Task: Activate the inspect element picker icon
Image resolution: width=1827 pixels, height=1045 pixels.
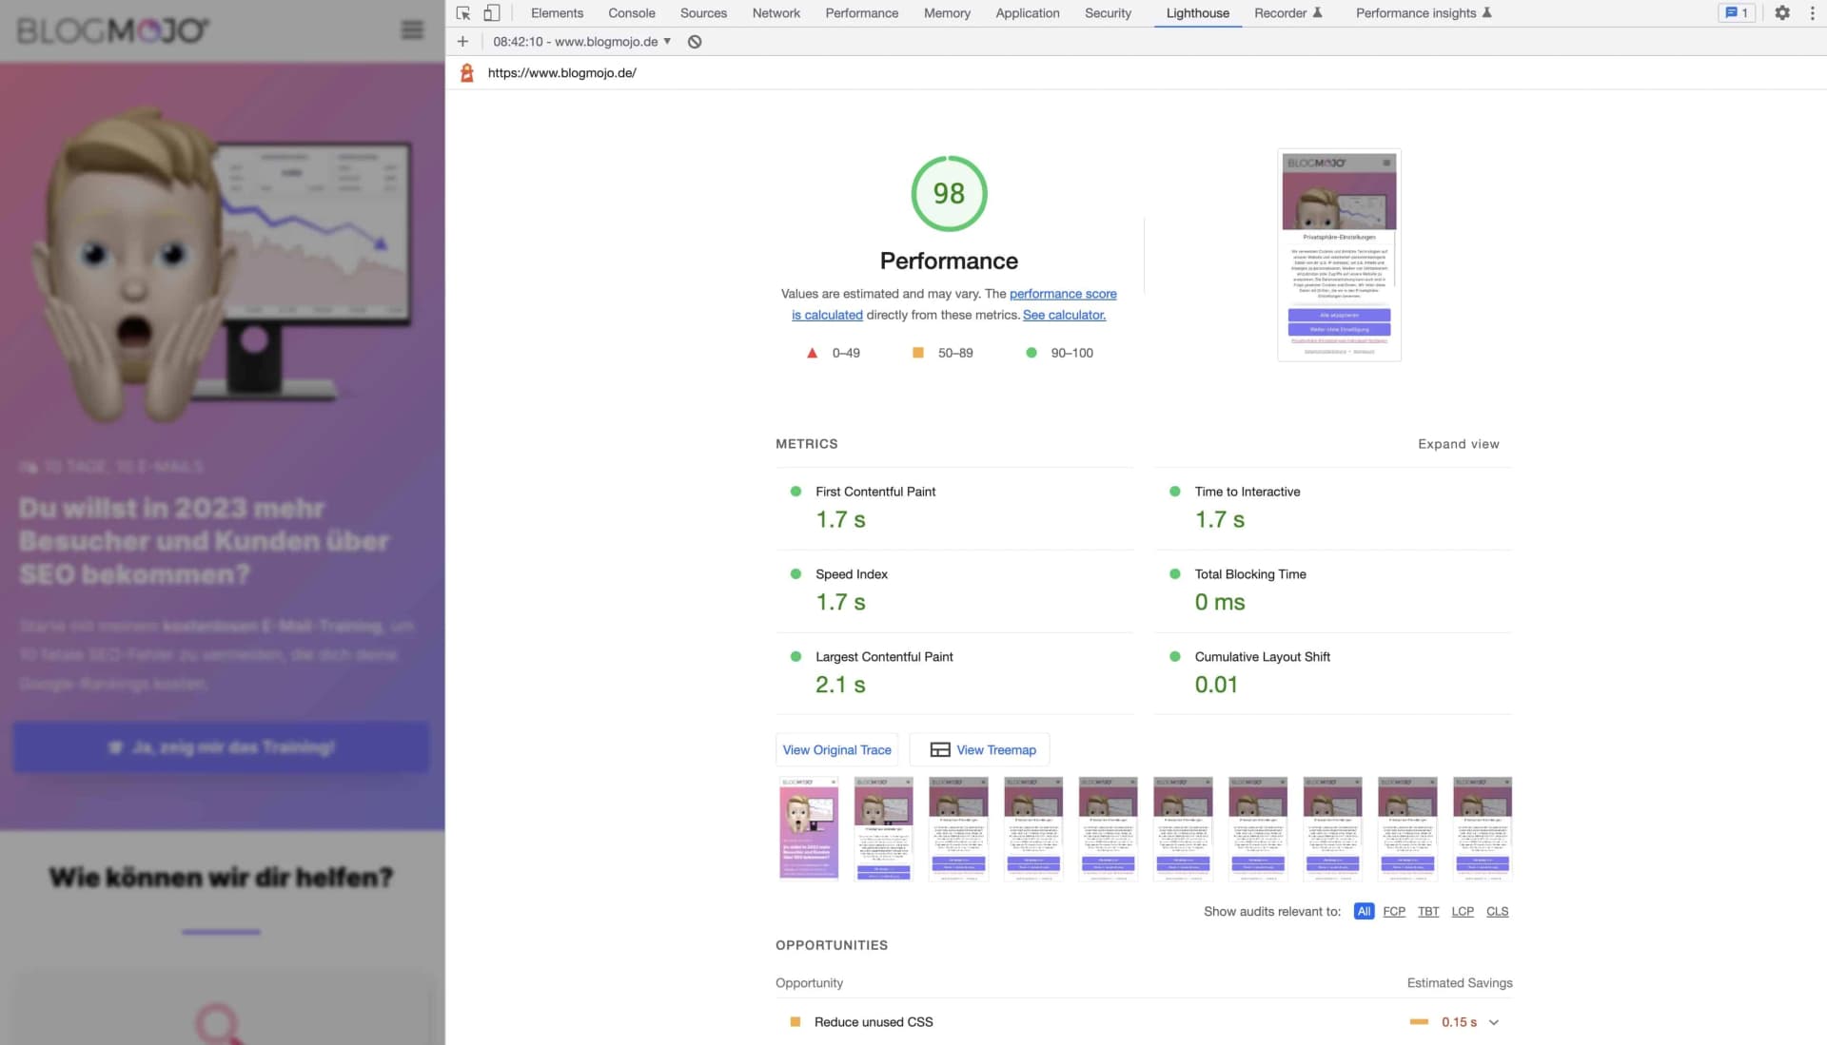Action: (x=463, y=13)
